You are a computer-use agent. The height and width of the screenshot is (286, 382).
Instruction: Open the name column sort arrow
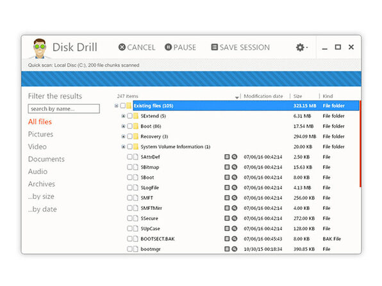(237, 97)
